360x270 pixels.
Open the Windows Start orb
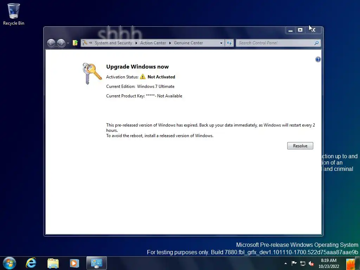click(x=9, y=263)
